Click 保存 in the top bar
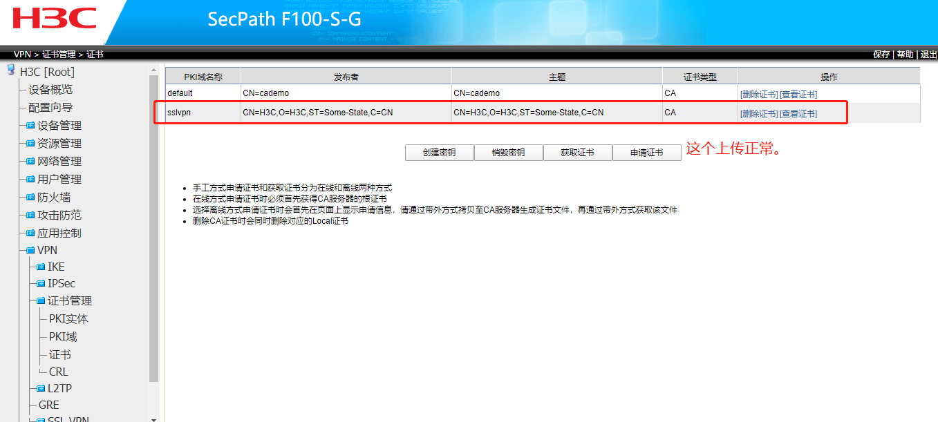Screen dimensions: 938x422 (x=881, y=55)
